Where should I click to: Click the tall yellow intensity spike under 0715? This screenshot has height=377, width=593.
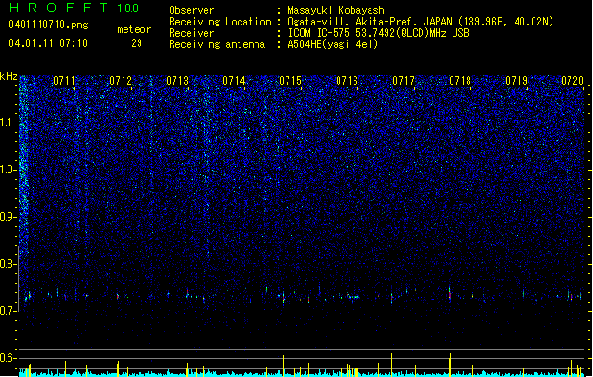[x=283, y=365]
